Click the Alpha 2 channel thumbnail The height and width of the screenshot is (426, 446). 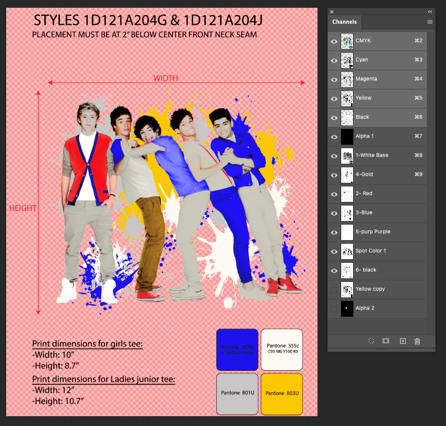pyautogui.click(x=347, y=309)
